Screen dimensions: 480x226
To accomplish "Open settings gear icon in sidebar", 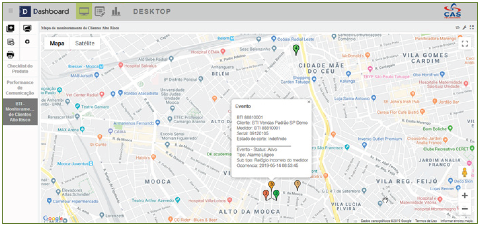I will click(27, 42).
